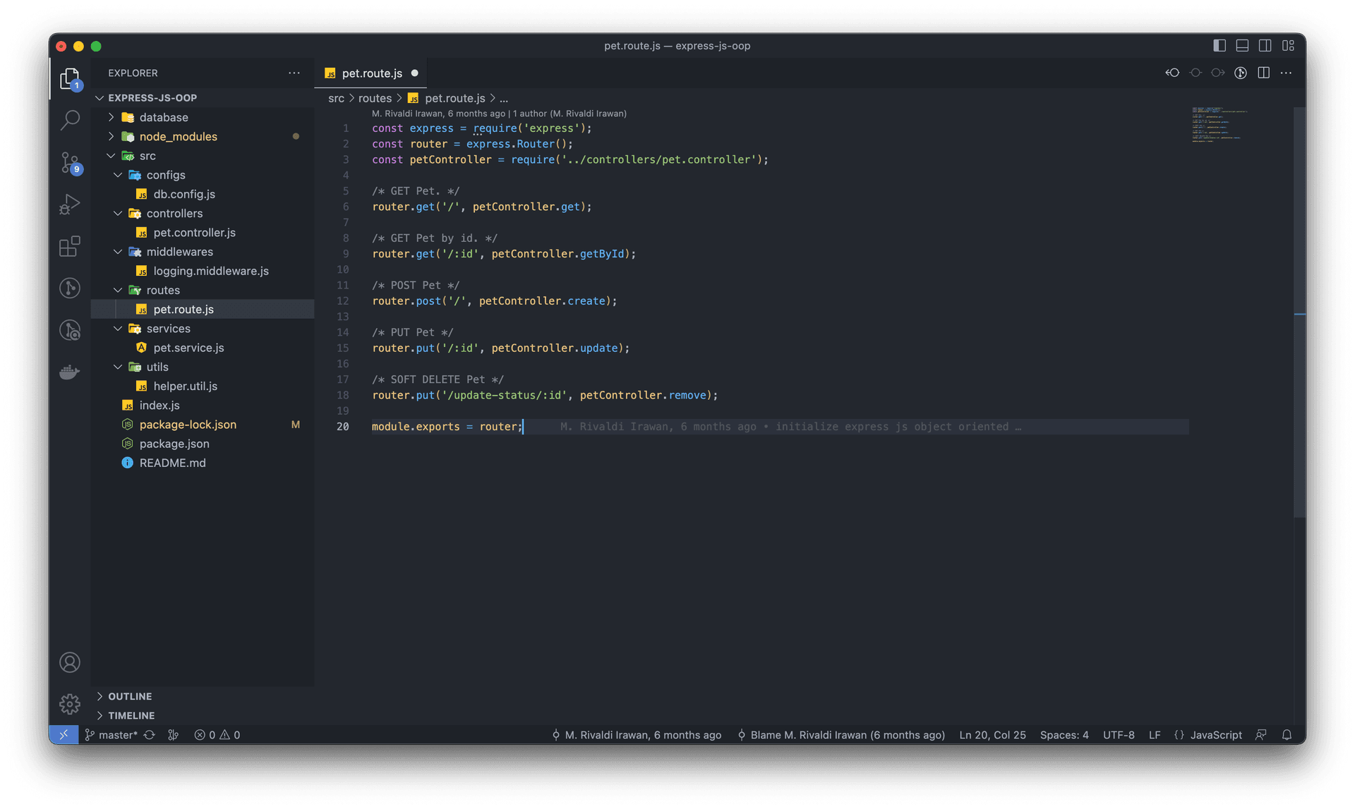Expand the TIMELINE section
This screenshot has height=809, width=1355.
coord(131,715)
